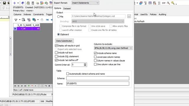The width and height of the screenshot is (189, 106).
Task: Enable Include null text checkbox
Action: coord(56,52)
